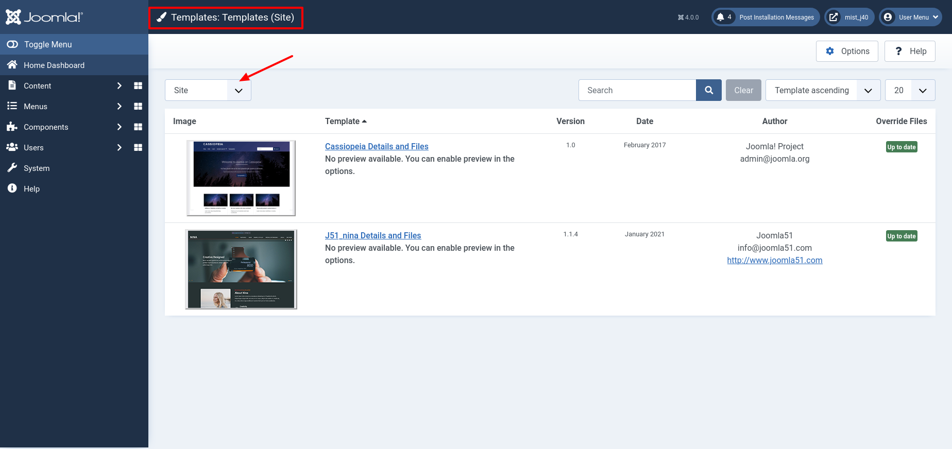
Task: Click the Users group icon
Action: [x=12, y=147]
